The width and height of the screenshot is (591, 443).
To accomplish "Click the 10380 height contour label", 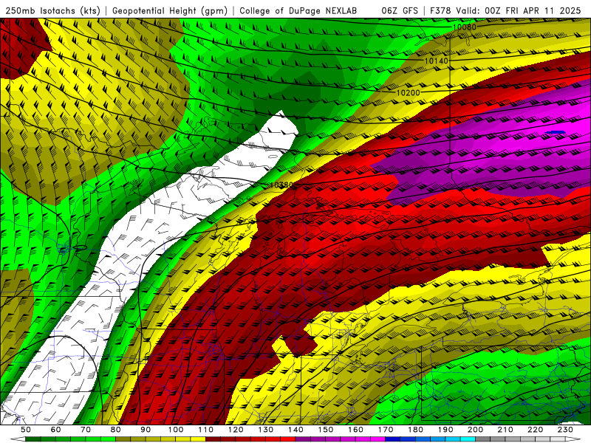I will click(281, 185).
